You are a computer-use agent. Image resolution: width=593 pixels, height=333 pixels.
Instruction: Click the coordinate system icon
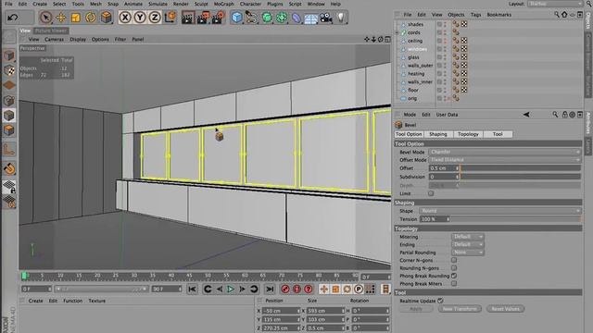pyautogui.click(x=170, y=17)
